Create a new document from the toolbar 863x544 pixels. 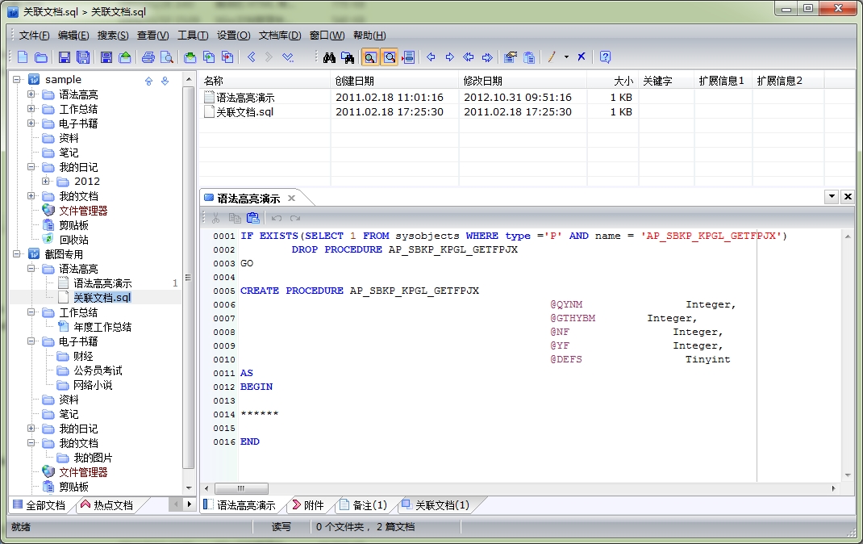coord(23,57)
